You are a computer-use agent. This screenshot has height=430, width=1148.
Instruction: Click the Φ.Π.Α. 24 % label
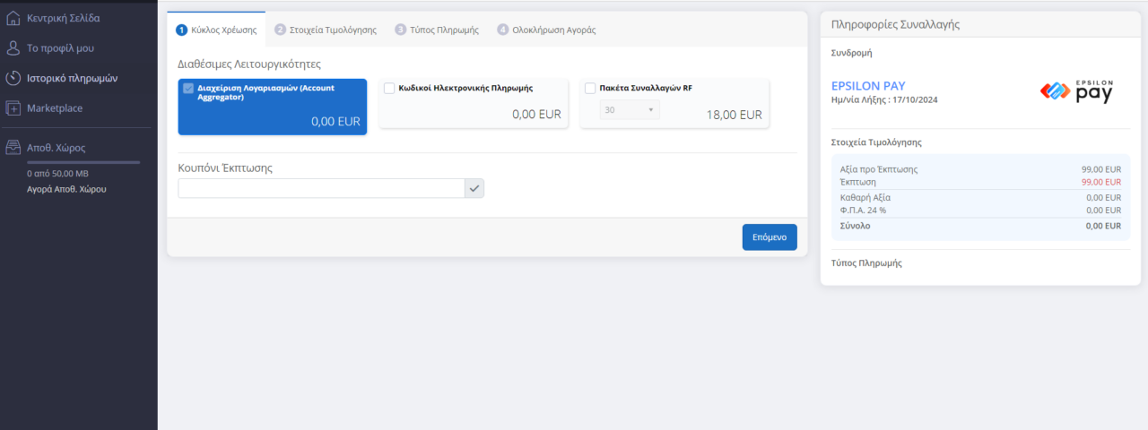(x=862, y=211)
